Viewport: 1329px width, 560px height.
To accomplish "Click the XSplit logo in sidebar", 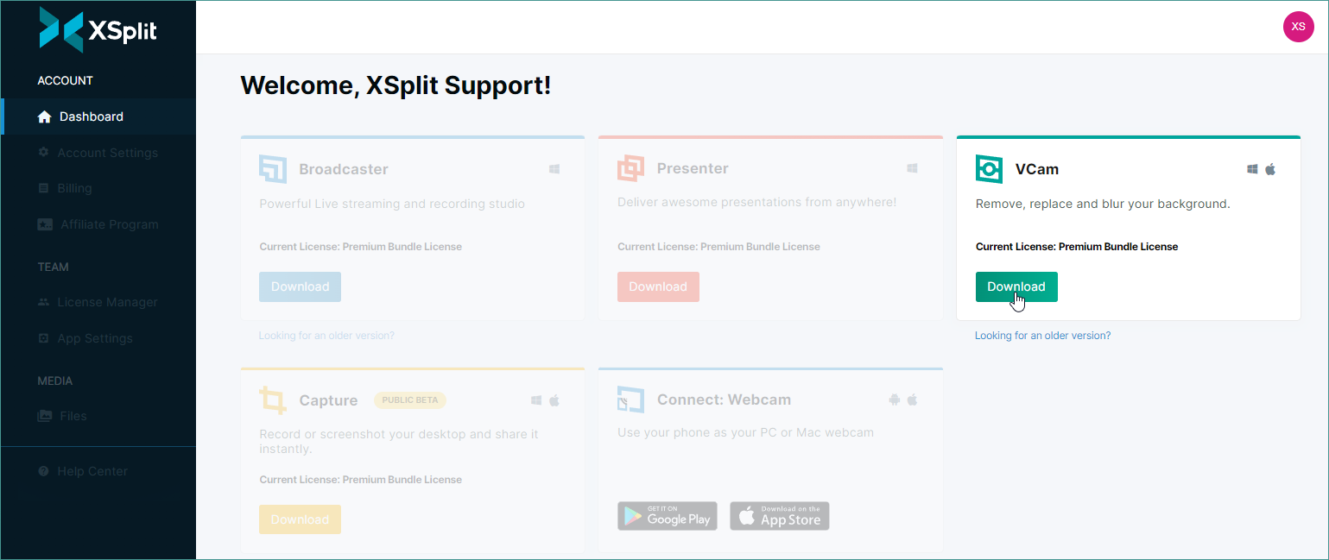I will pos(98,30).
